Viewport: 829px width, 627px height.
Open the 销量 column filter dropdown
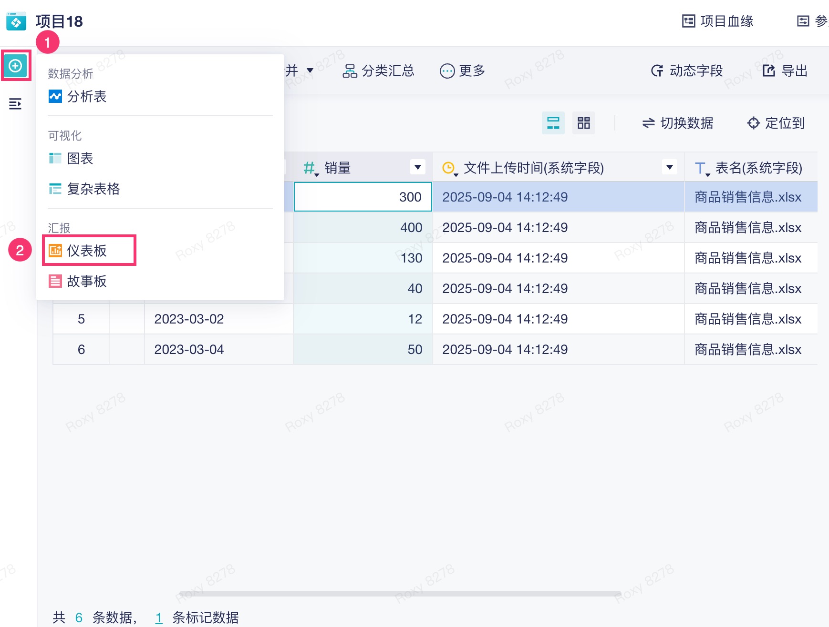click(418, 167)
